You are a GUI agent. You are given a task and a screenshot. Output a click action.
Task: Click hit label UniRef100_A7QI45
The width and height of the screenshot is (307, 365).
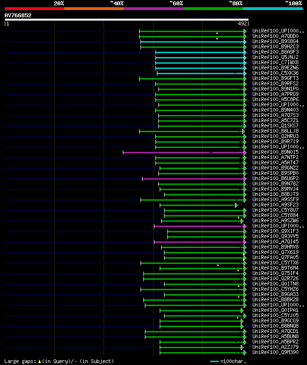(x=275, y=241)
